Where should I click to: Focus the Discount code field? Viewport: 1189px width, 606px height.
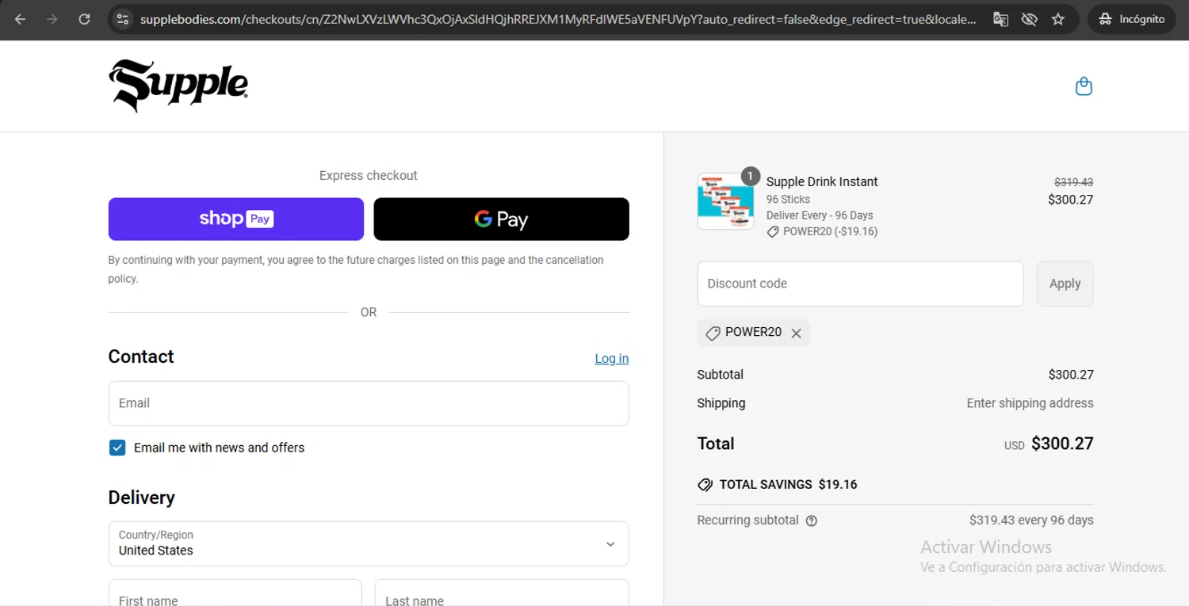[x=860, y=284]
